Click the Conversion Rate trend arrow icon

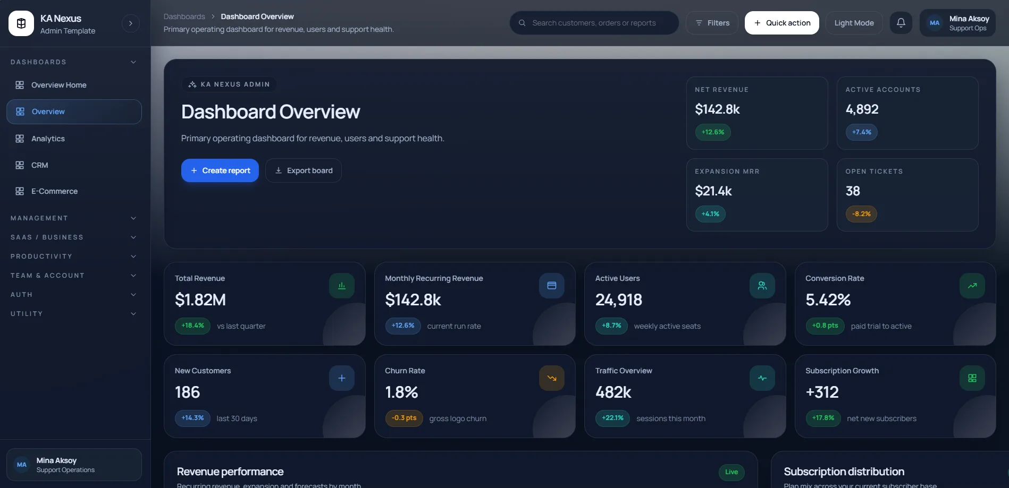click(x=972, y=286)
